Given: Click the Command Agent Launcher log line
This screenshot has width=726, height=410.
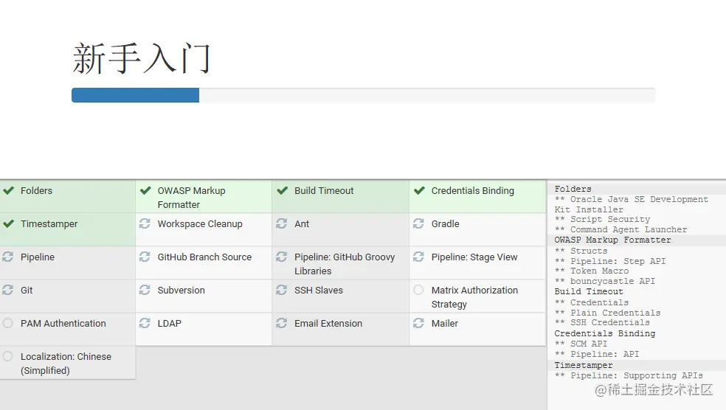Looking at the screenshot, I should (621, 229).
